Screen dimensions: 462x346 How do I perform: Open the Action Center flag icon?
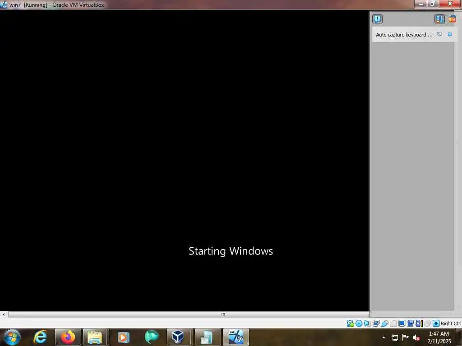pos(406,337)
